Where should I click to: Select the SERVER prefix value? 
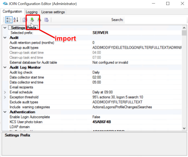tap(100, 33)
